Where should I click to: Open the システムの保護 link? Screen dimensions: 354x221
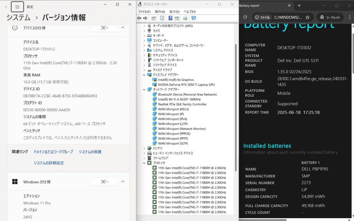90,152
